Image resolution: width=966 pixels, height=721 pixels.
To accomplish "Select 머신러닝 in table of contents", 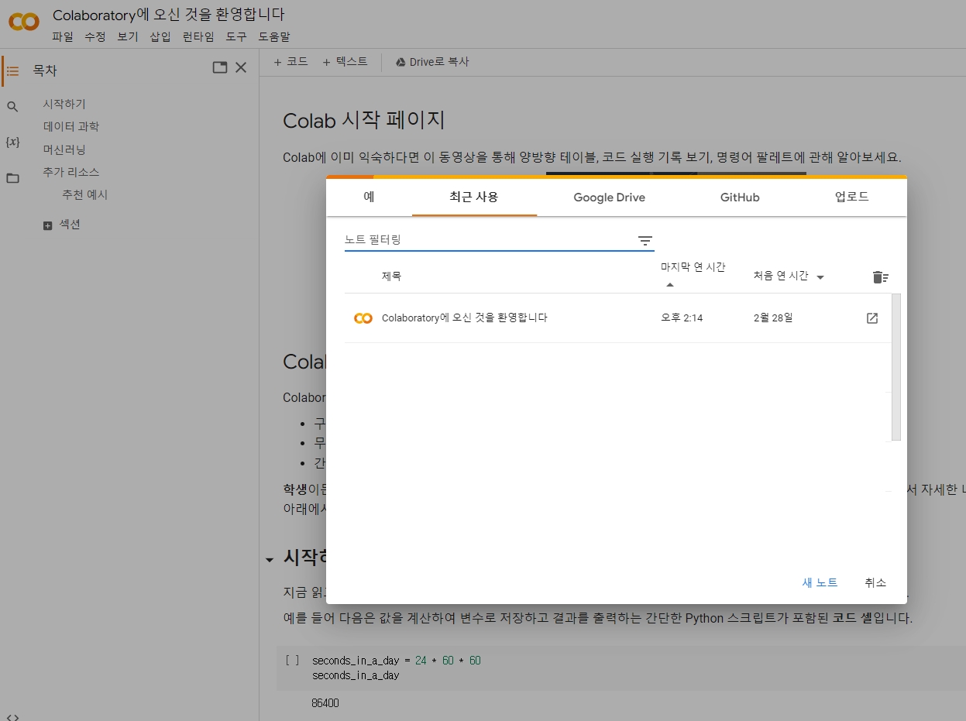I will (x=64, y=149).
